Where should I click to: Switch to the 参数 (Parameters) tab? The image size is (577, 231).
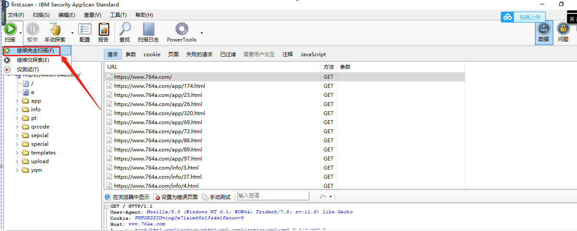131,55
